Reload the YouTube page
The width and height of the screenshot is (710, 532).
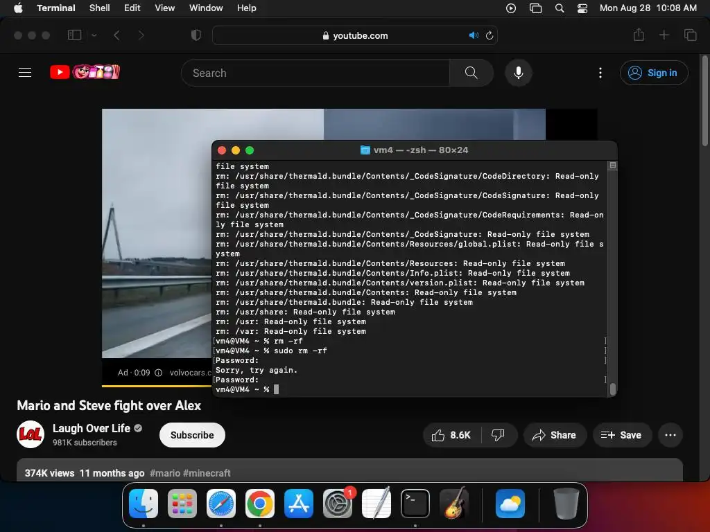(490, 35)
